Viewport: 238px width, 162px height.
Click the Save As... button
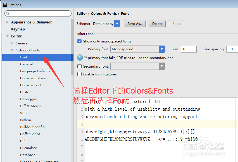tap(135, 24)
